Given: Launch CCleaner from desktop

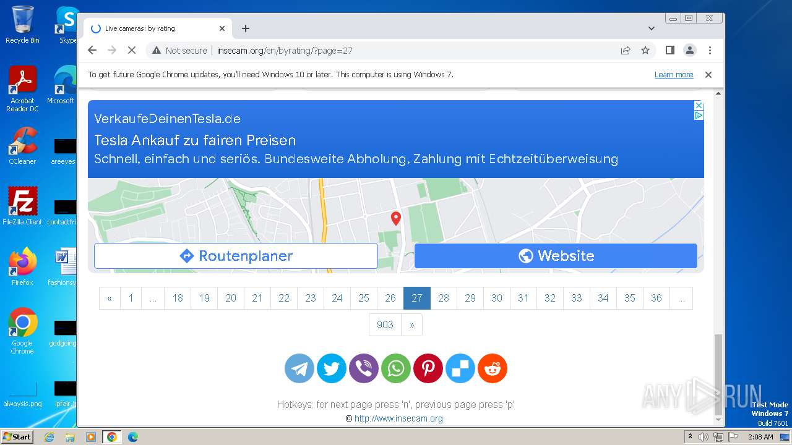Looking at the screenshot, I should [22, 146].
